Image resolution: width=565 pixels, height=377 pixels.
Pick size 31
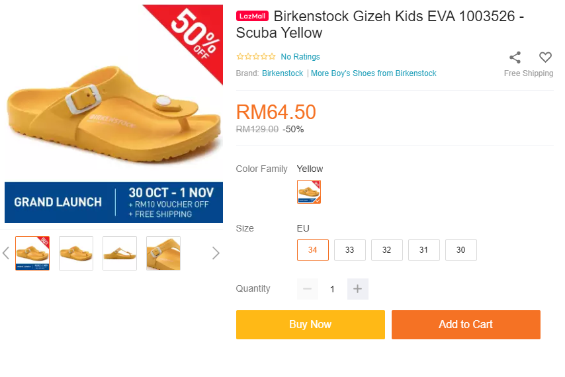point(424,250)
